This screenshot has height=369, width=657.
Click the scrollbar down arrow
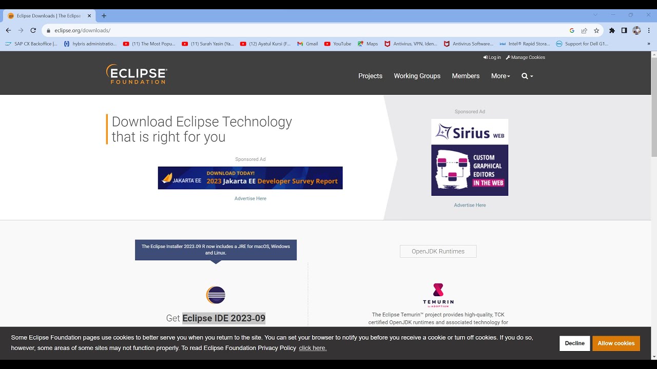654,356
